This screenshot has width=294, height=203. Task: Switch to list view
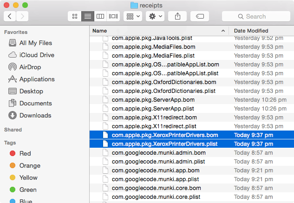87,16
